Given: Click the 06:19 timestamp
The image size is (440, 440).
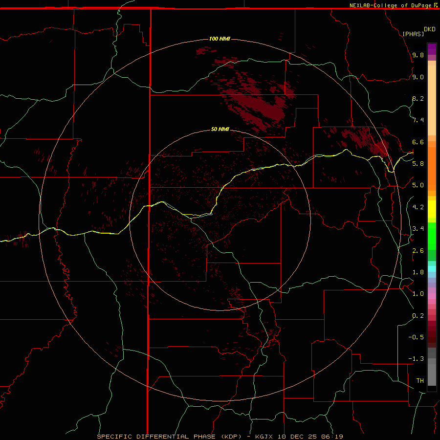Looking at the screenshot, I should 332,437.
